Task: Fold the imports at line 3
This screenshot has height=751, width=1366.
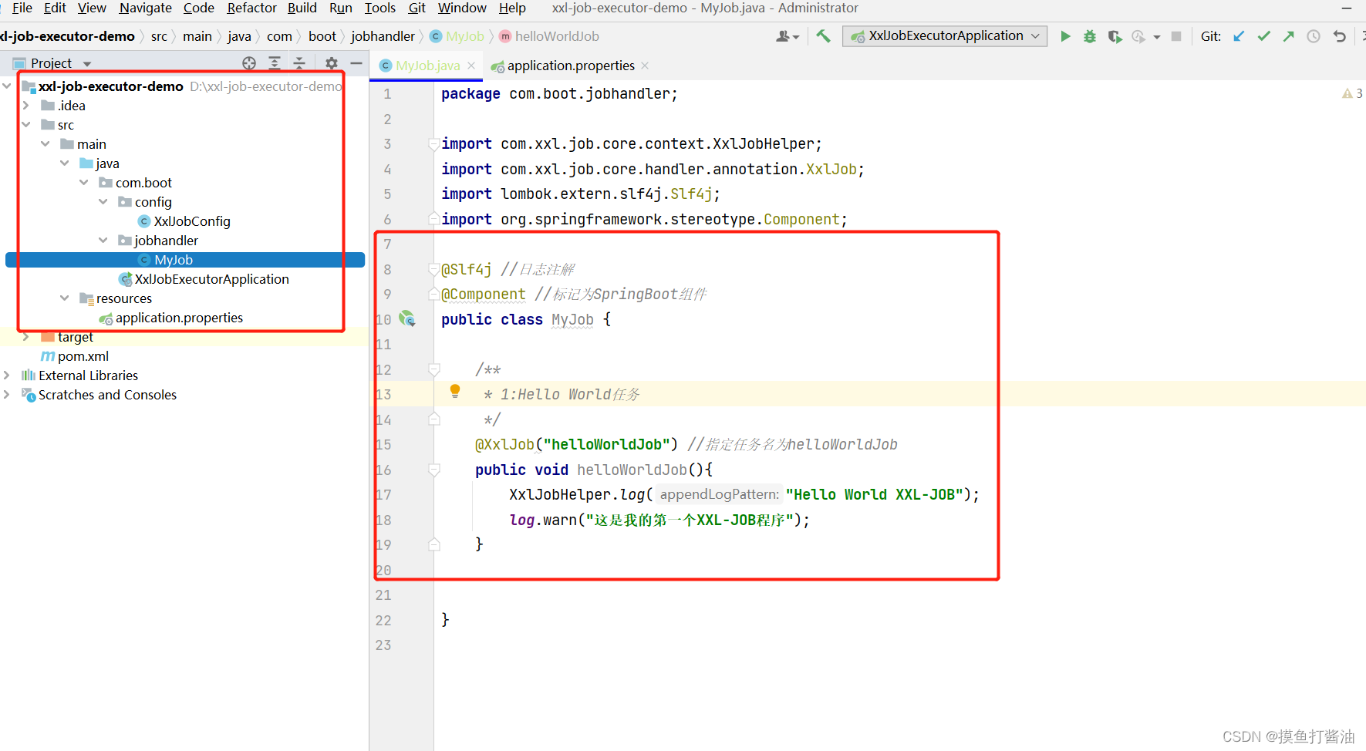Action: (434, 143)
